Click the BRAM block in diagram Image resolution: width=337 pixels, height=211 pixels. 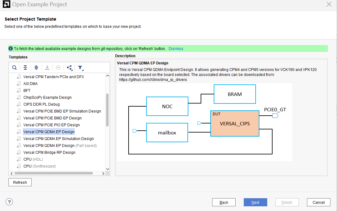click(x=235, y=94)
